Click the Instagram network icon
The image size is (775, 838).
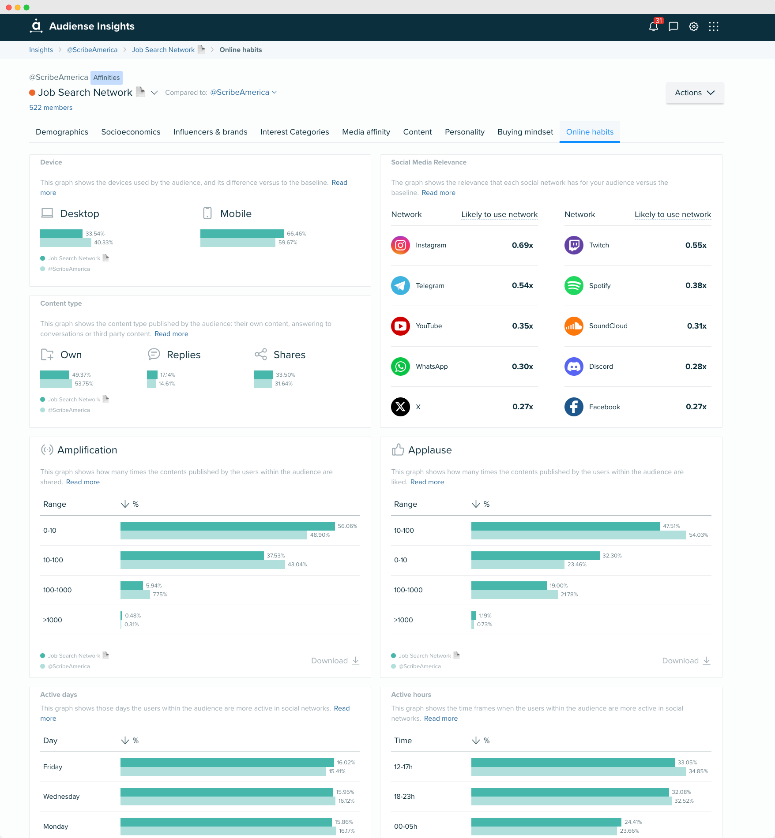tap(400, 245)
